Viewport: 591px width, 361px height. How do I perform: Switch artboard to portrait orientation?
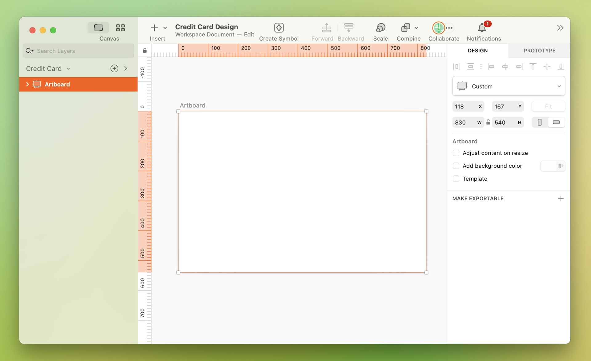(540, 122)
